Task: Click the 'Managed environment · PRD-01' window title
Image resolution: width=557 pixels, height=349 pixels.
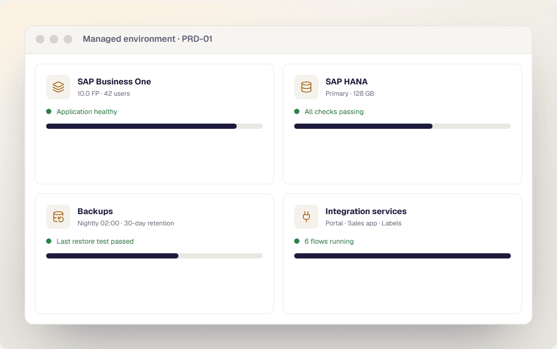Action: pyautogui.click(x=148, y=39)
